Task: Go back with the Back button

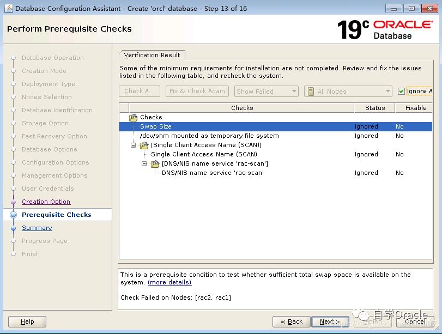Action: [x=292, y=321]
